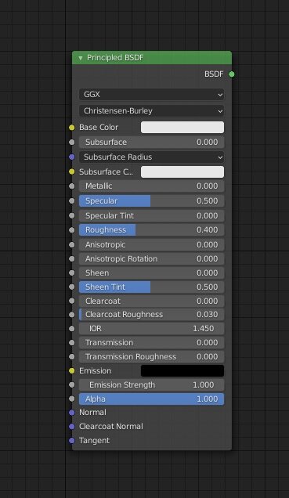Screen dimensions: 289x498
Task: Click the Roughness 0.400 slider
Action: click(151, 230)
